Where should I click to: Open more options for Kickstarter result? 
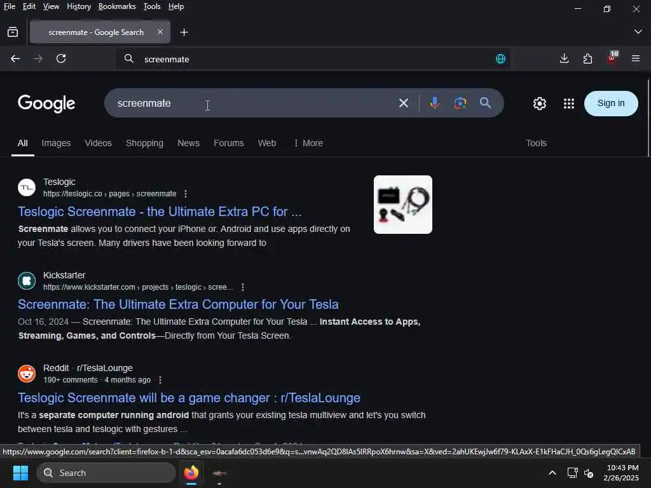pyautogui.click(x=242, y=287)
